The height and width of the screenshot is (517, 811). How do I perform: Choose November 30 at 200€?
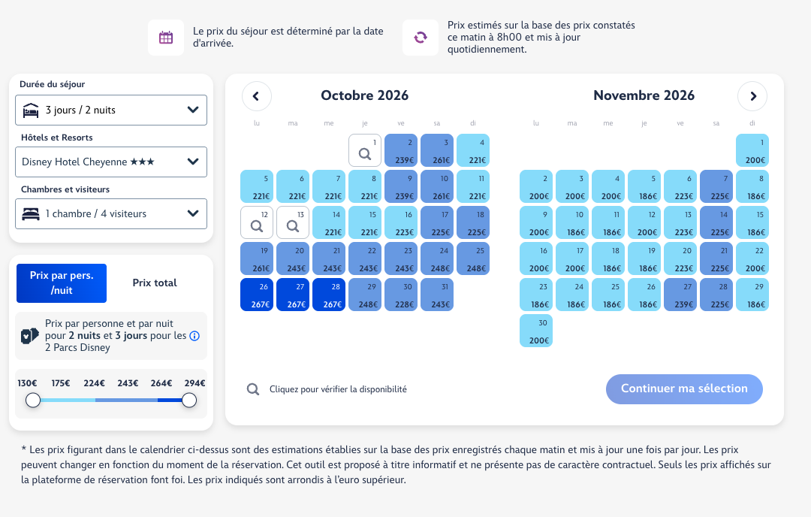[x=536, y=331]
